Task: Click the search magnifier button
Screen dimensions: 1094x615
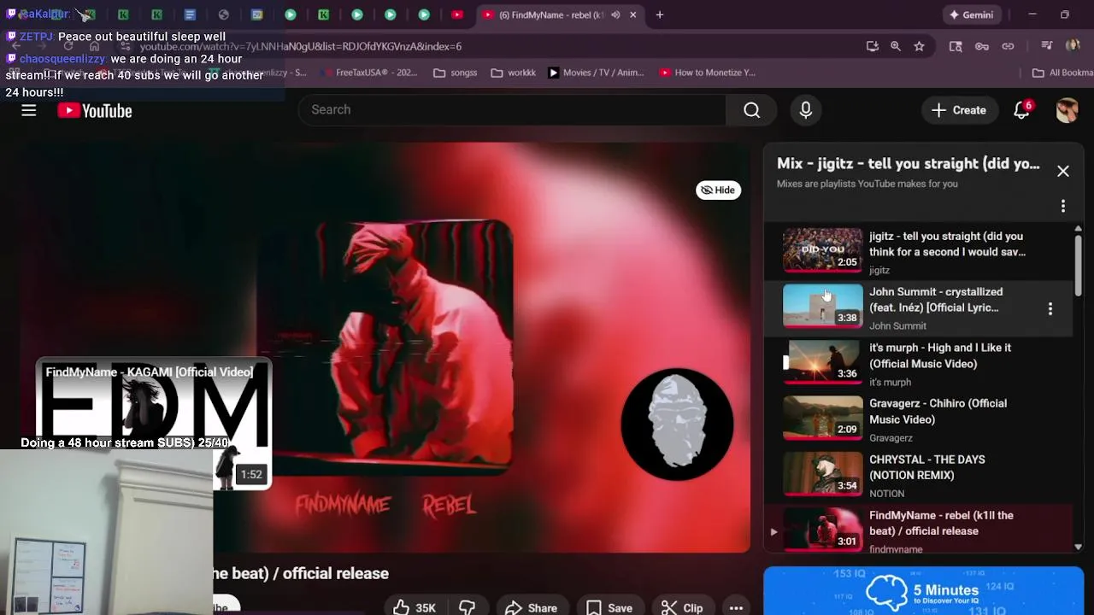Action: coord(751,110)
